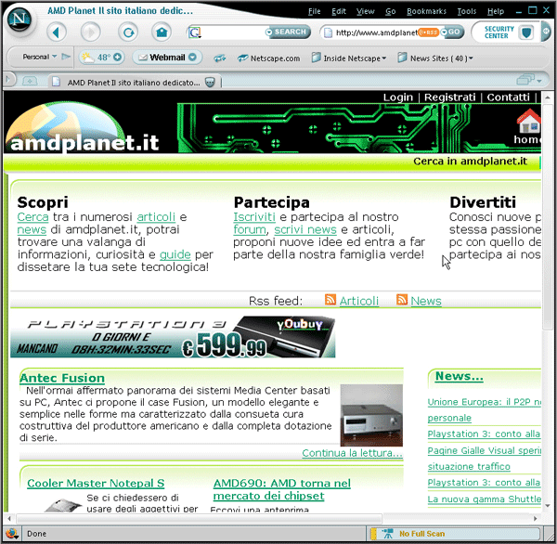The height and width of the screenshot is (544, 557).
Task: Open the Tools menu
Action: (x=466, y=11)
